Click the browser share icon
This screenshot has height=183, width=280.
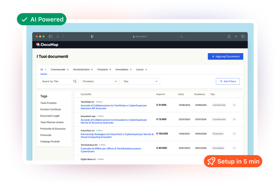pyautogui.click(x=229, y=37)
